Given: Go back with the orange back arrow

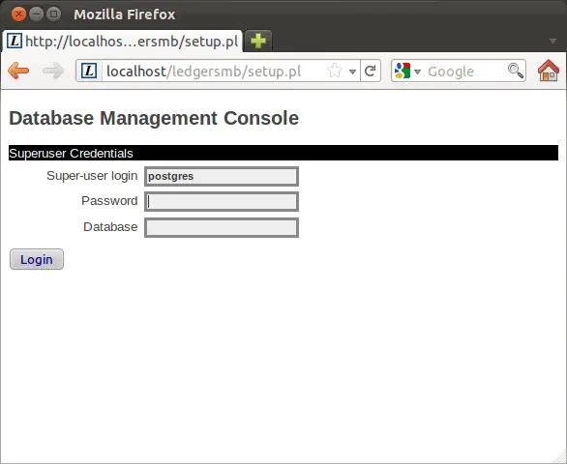Looking at the screenshot, I should (x=18, y=71).
